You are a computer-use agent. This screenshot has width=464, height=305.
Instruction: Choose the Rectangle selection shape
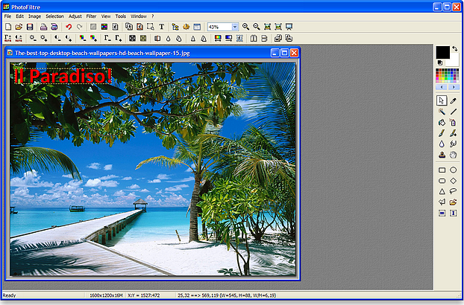click(x=442, y=170)
